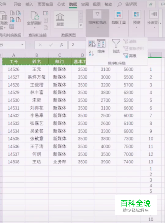Click the 排序和筛选 funnel ribbon button

pos(97,14)
